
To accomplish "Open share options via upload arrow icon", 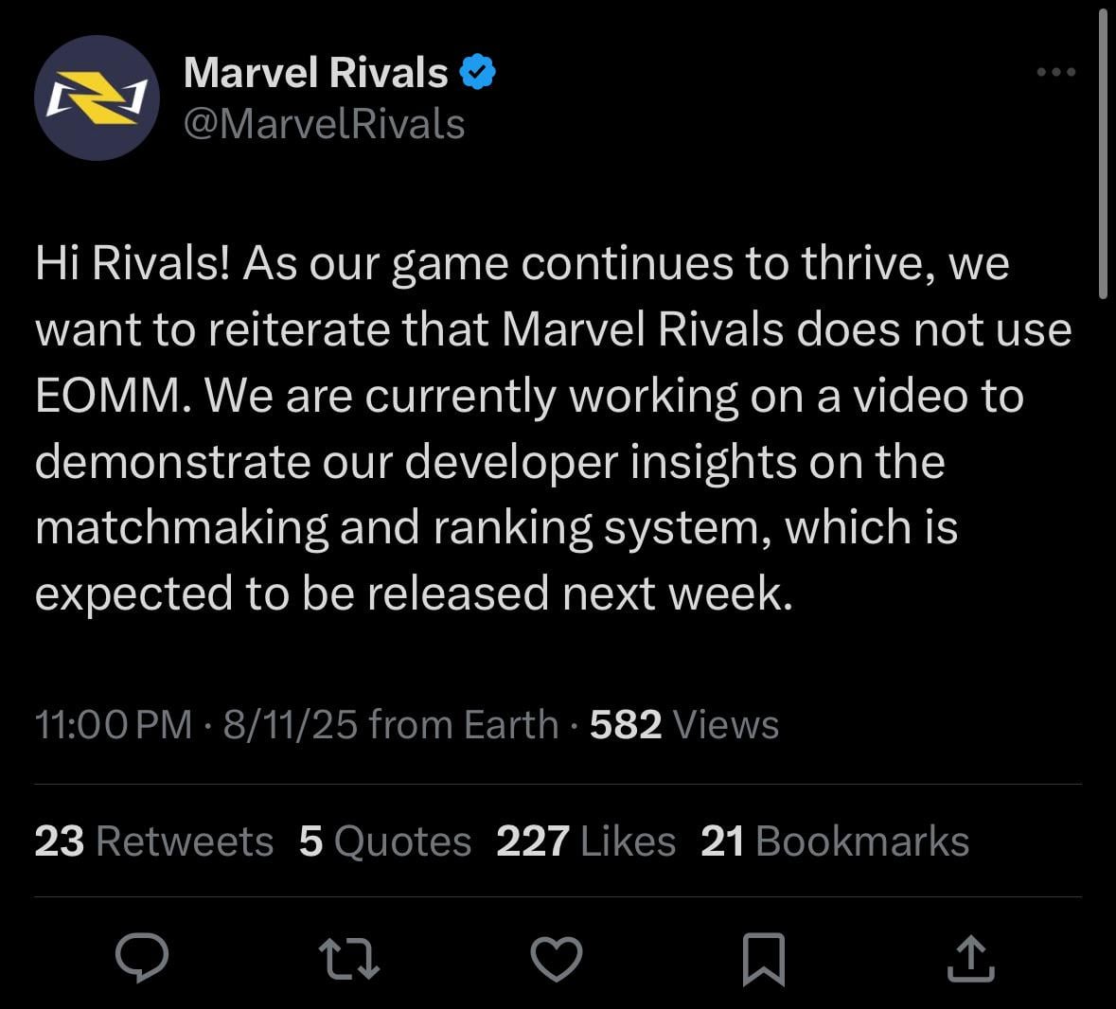I will [x=971, y=959].
